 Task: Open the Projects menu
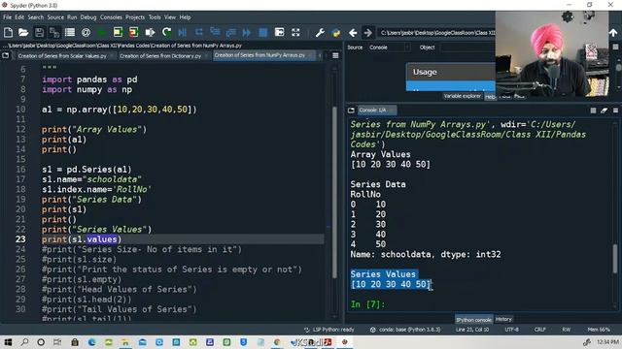pyautogui.click(x=135, y=17)
